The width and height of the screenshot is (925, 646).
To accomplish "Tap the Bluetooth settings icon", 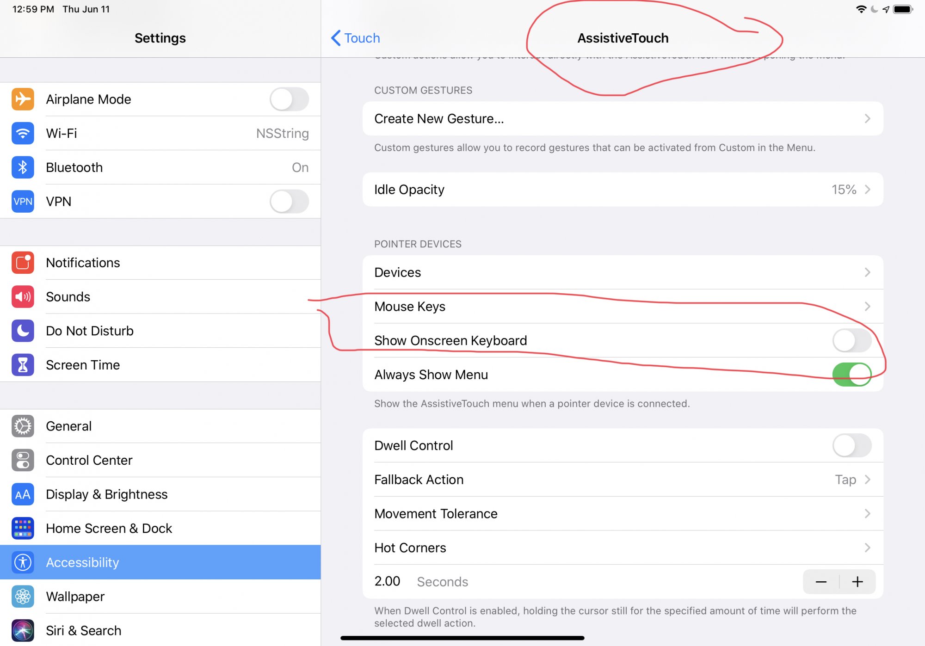I will [23, 167].
